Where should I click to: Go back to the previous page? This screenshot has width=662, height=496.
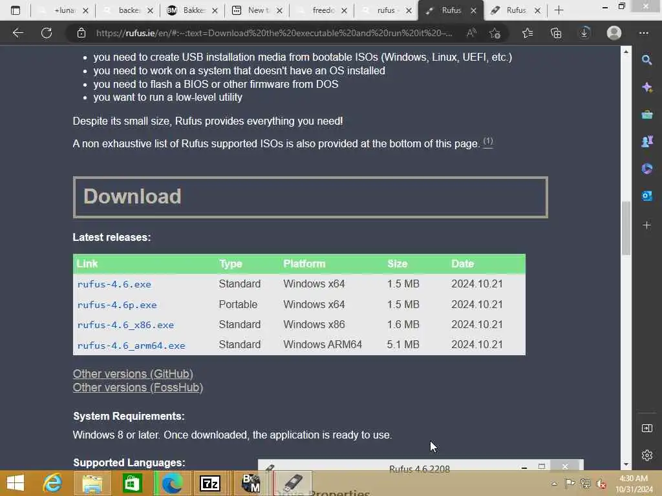click(17, 33)
